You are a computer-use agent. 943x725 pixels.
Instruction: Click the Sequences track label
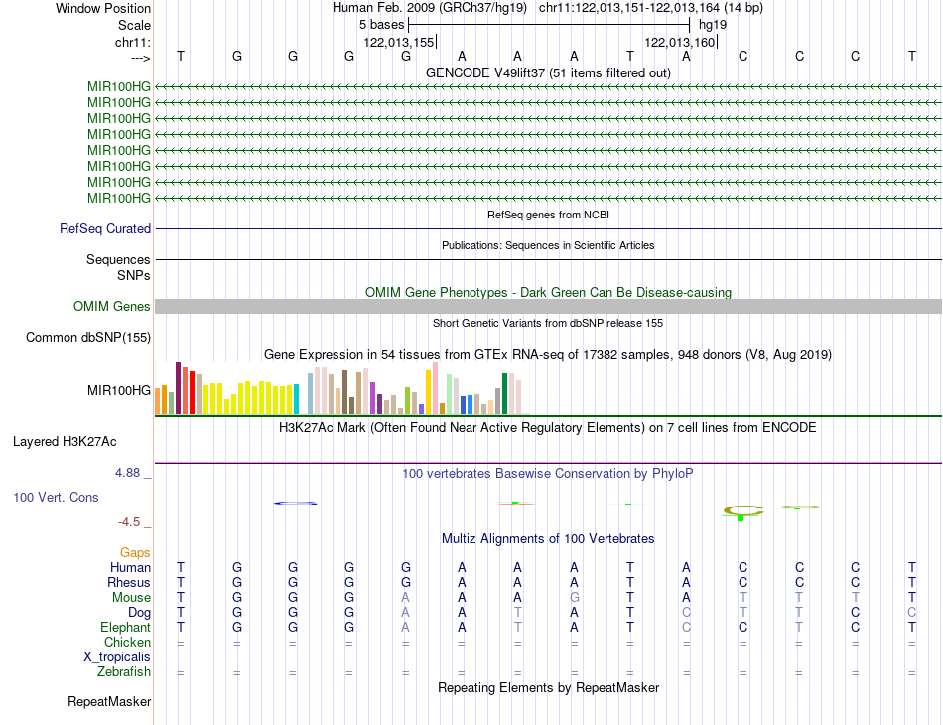click(x=118, y=259)
